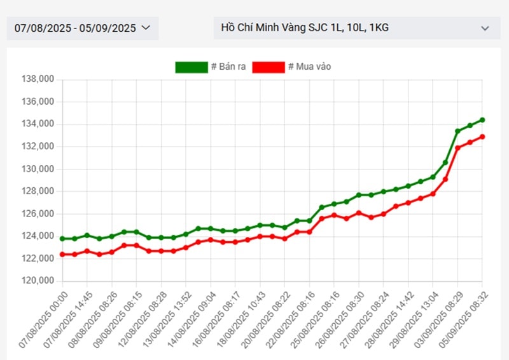Click the 138,000 y-axis label

click(38, 79)
